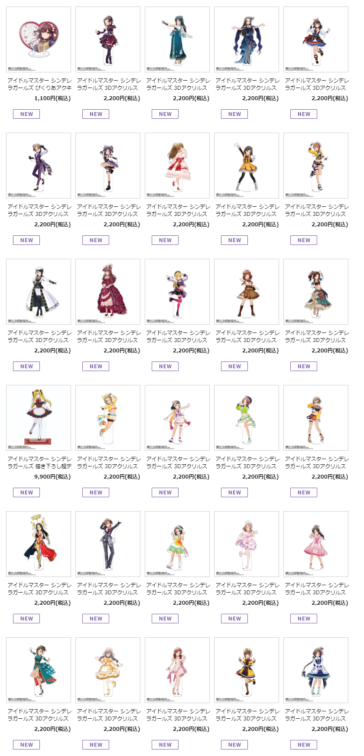
Task: View the blonde twin-tail maid figure on carpet
Action: [x=39, y=418]
